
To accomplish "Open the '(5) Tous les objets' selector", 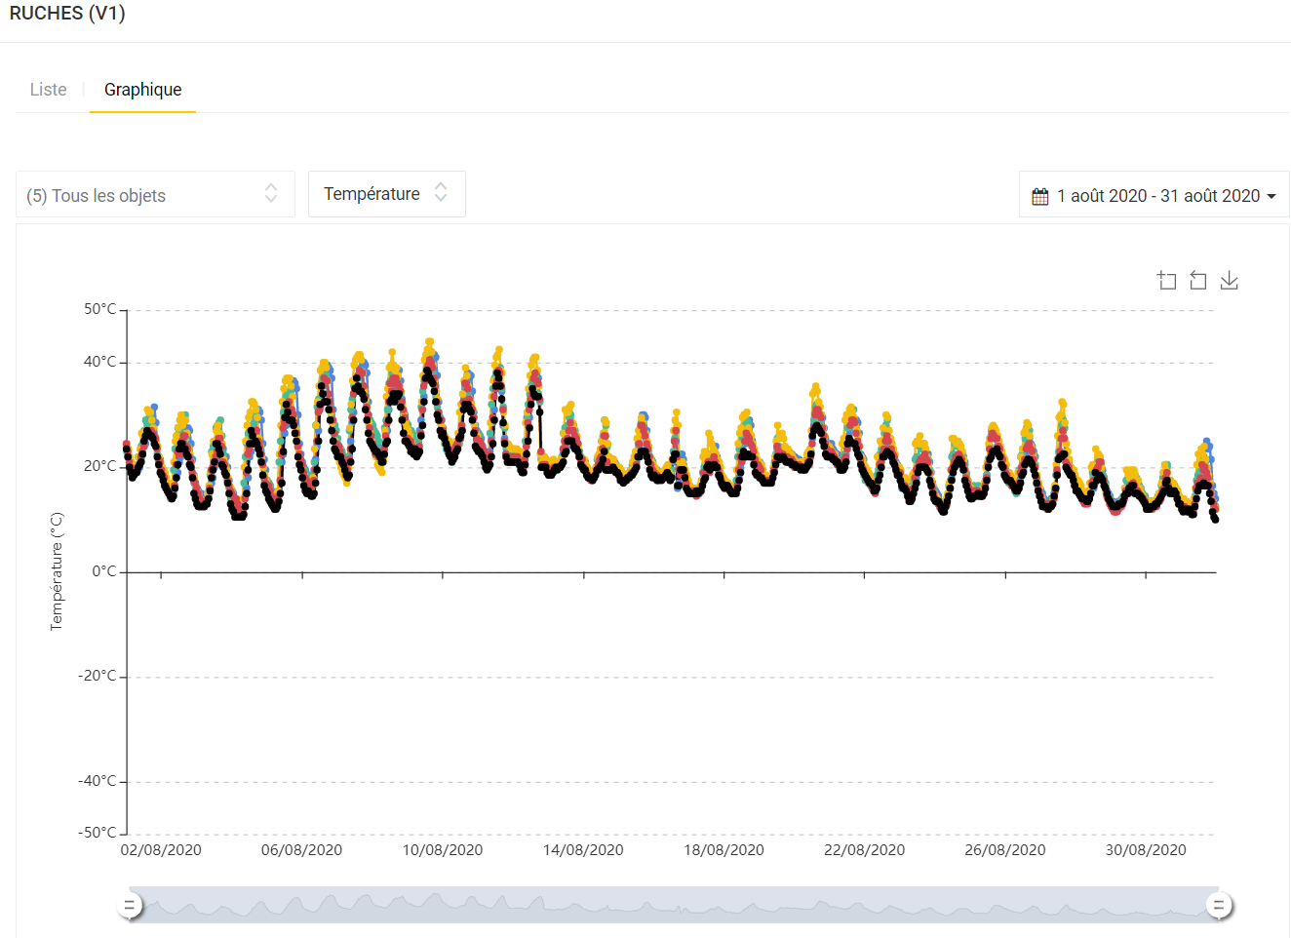I will (x=155, y=195).
